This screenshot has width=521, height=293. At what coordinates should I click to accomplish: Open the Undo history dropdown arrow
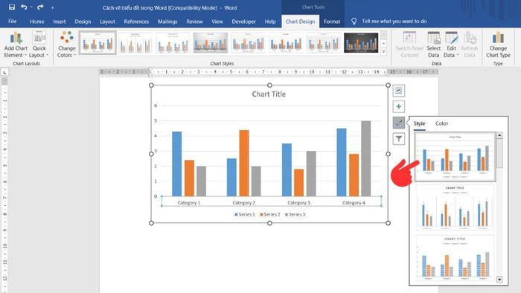tap(31, 7)
